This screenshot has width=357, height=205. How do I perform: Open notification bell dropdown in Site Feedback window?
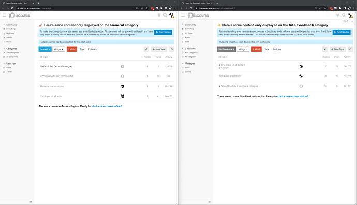coord(350,49)
